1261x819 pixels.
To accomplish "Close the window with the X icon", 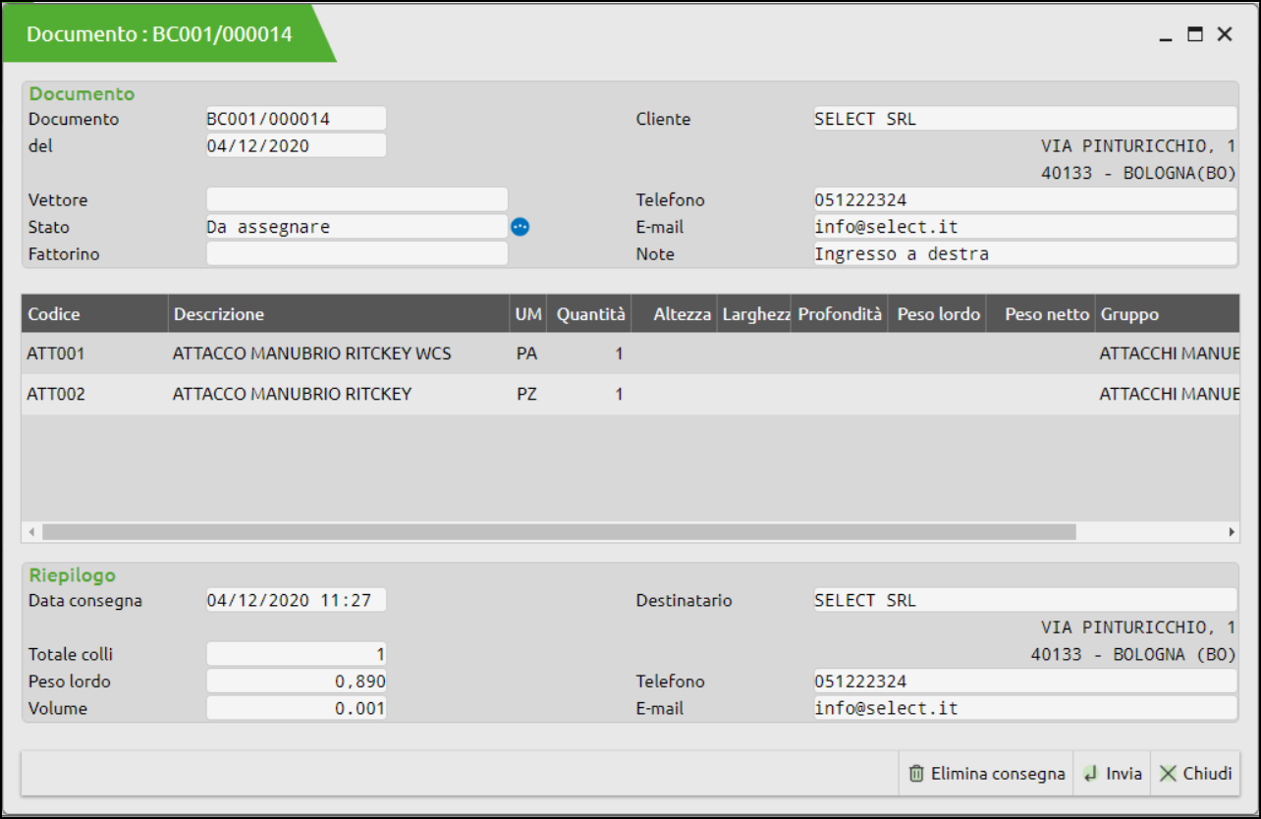I will [1225, 34].
